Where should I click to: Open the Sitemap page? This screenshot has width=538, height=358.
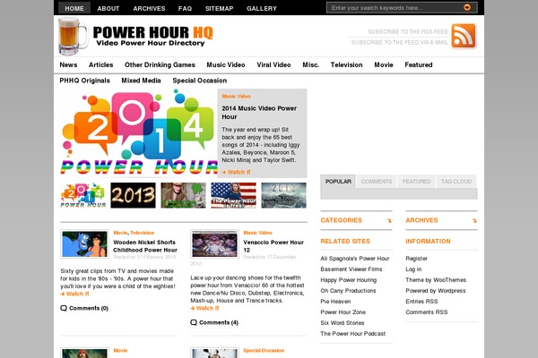click(220, 8)
